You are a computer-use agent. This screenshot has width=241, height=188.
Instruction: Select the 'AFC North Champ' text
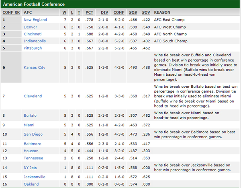click(x=170, y=34)
